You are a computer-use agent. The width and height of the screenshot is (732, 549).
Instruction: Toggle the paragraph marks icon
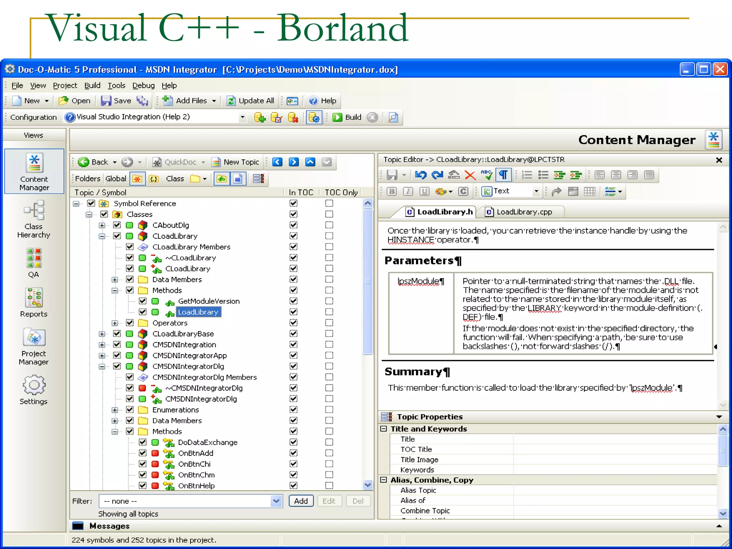point(503,175)
